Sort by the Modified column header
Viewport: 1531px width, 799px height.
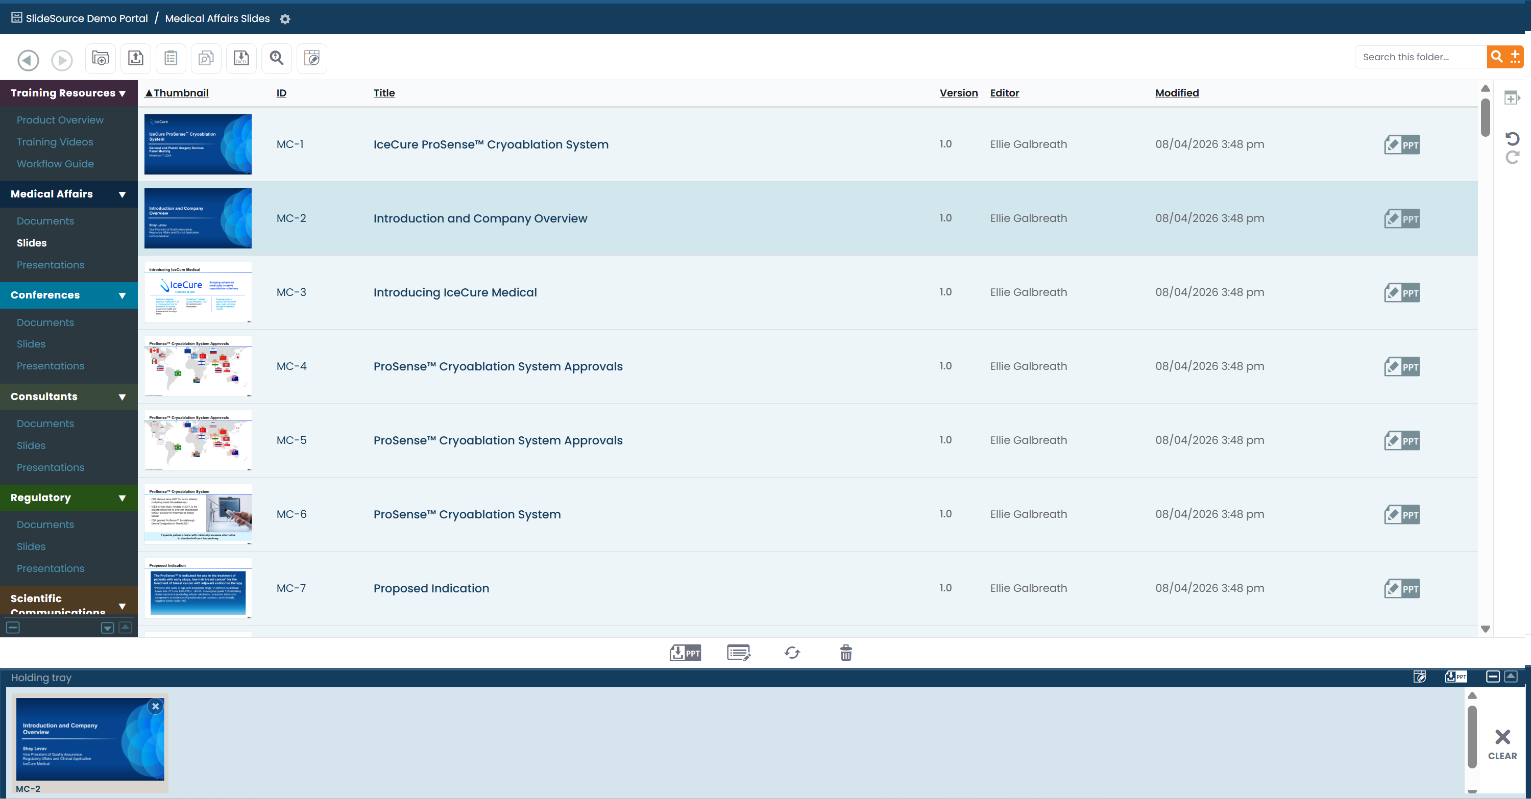pos(1177,93)
